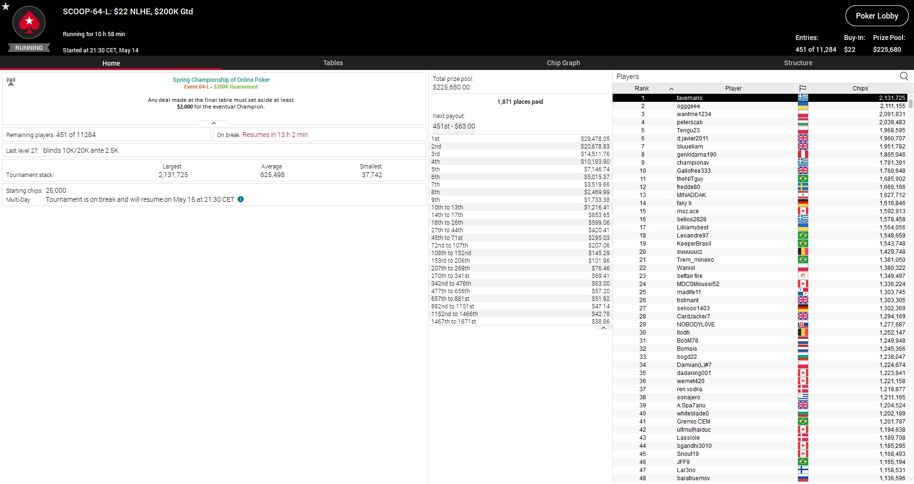Click the flag beside theNITguy
The height and width of the screenshot is (484, 914).
[803, 178]
